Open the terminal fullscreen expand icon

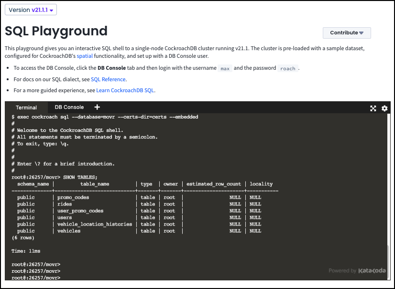(373, 108)
